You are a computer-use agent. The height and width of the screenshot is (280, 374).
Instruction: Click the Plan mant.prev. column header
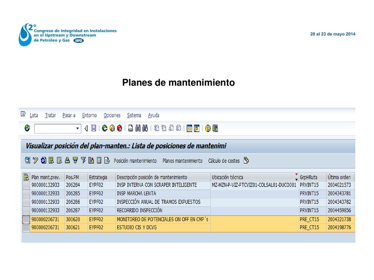pos(47,177)
